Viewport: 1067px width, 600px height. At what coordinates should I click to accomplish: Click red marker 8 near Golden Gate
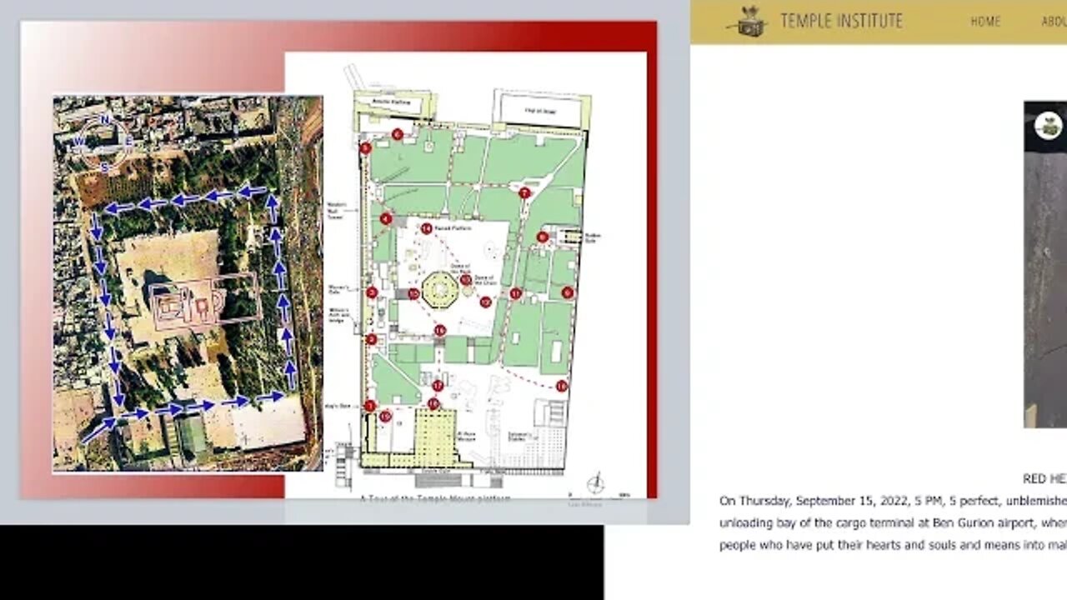(x=543, y=237)
